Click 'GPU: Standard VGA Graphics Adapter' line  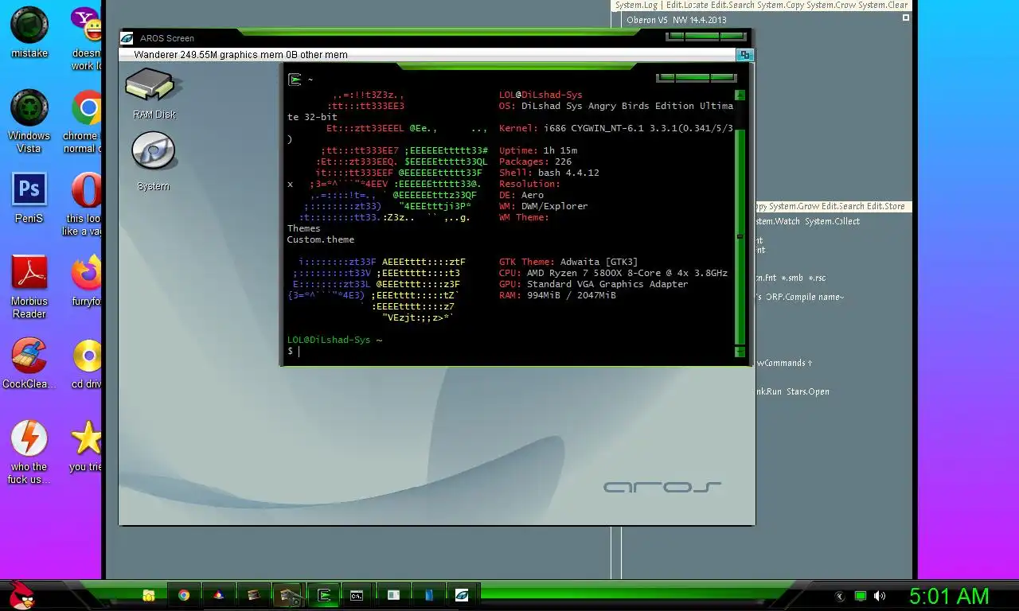[594, 284]
